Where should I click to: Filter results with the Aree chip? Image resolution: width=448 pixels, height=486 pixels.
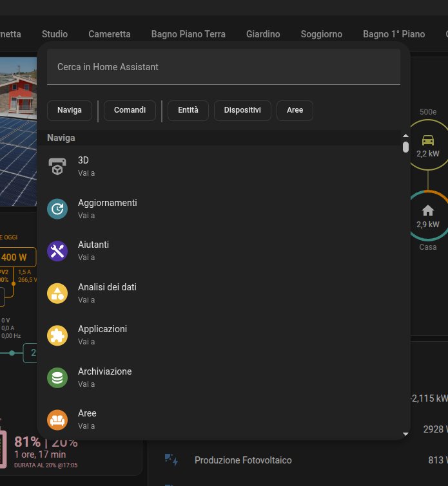295,110
